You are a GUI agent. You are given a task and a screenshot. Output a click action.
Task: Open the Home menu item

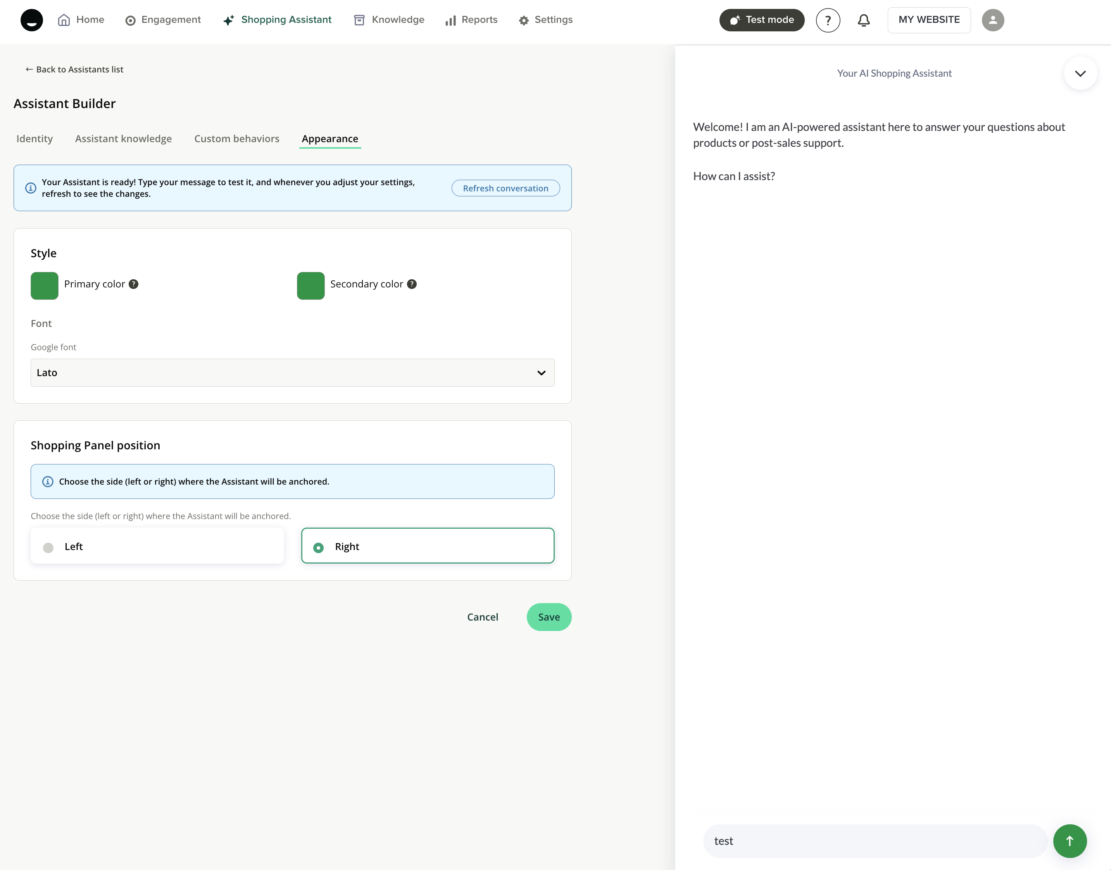click(x=81, y=20)
